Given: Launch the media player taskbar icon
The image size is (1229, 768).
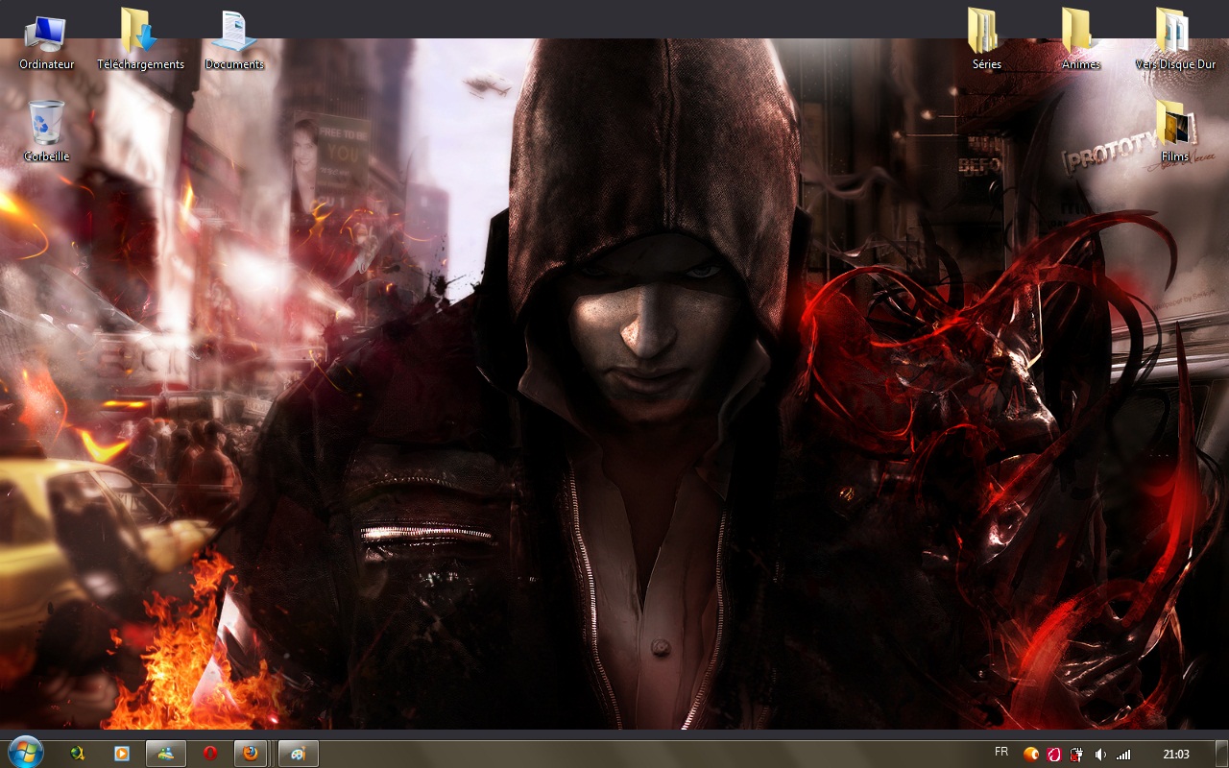Looking at the screenshot, I should 122,754.
